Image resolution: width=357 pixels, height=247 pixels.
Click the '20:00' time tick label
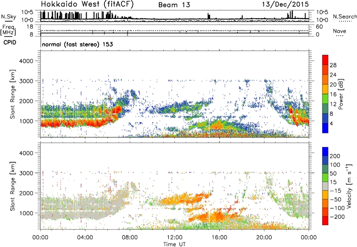264,238
